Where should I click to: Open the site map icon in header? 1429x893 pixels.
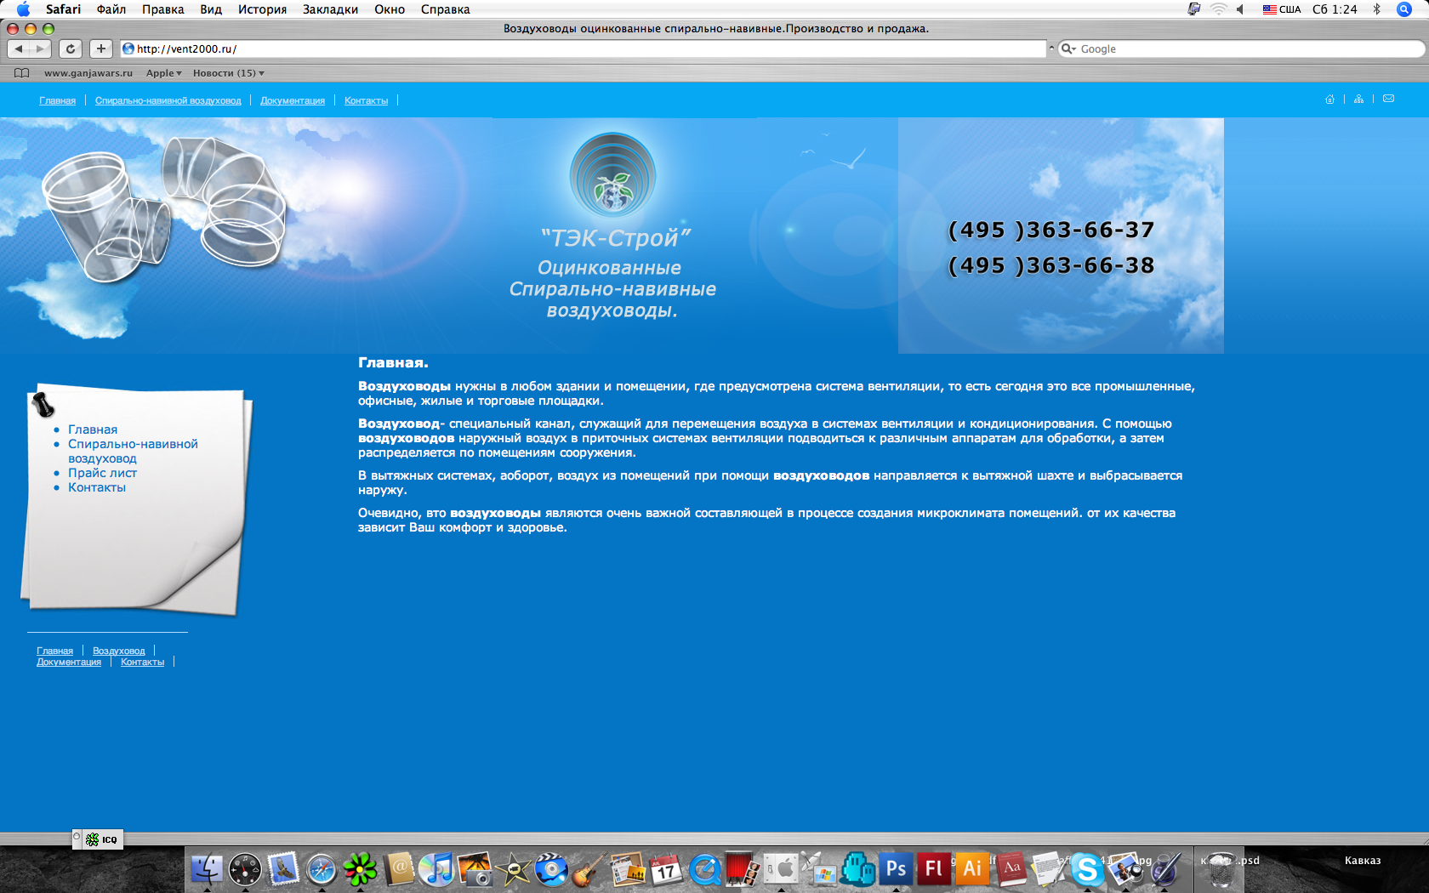tap(1358, 100)
